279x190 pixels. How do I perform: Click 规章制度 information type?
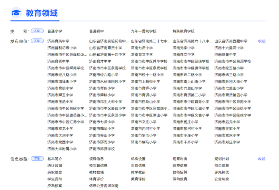point(180,159)
